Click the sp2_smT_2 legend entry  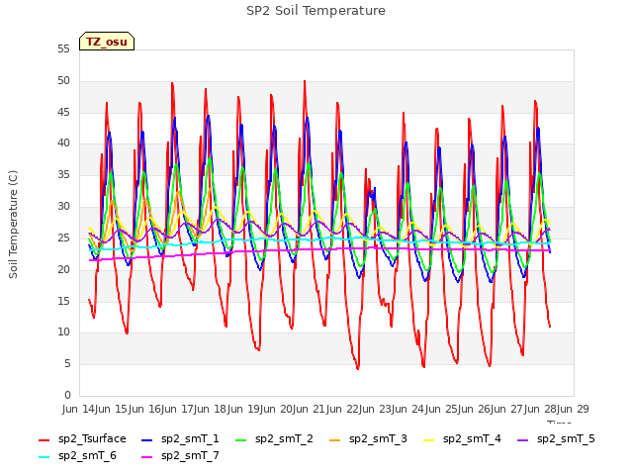pos(274,438)
